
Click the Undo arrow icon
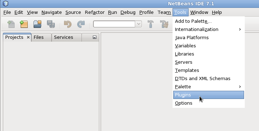[68, 24]
